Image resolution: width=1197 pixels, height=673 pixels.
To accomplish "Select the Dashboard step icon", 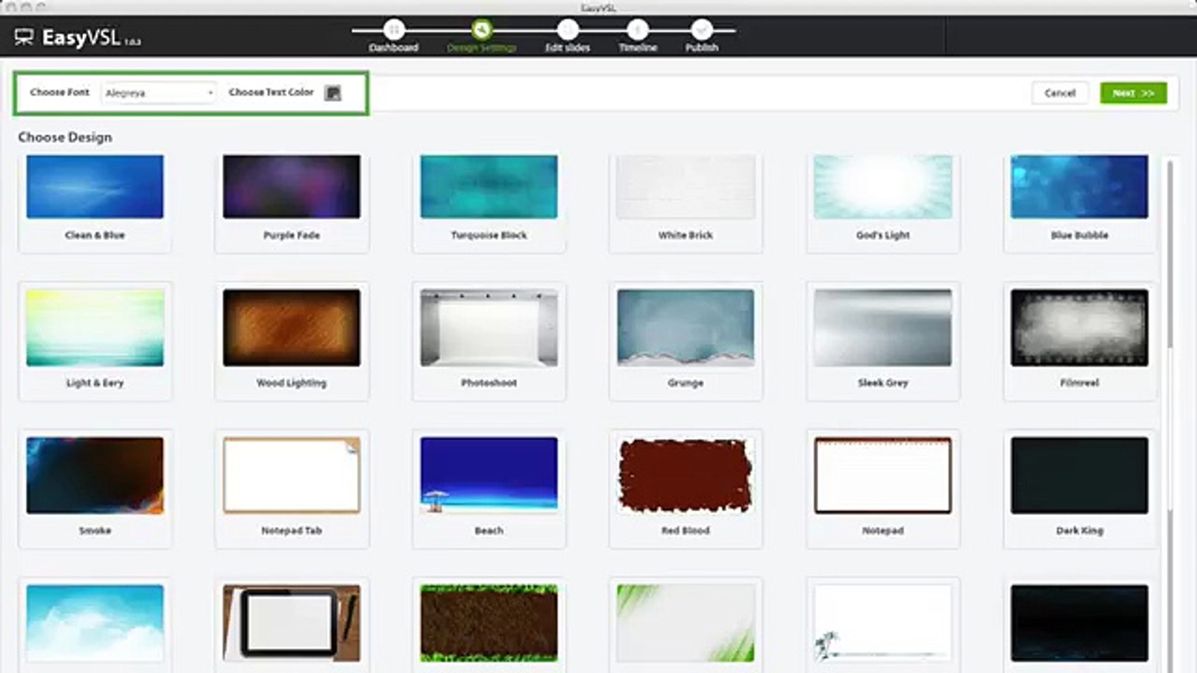I will (393, 30).
